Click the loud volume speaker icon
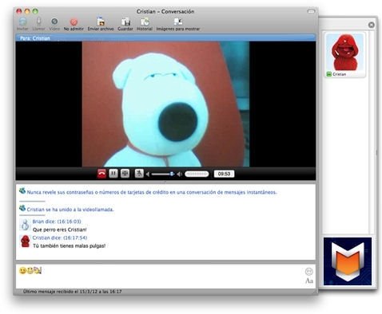The height and width of the screenshot is (314, 382). (180, 175)
